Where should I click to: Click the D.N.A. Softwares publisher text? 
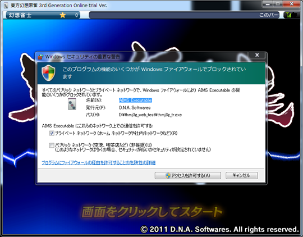tap(135, 108)
